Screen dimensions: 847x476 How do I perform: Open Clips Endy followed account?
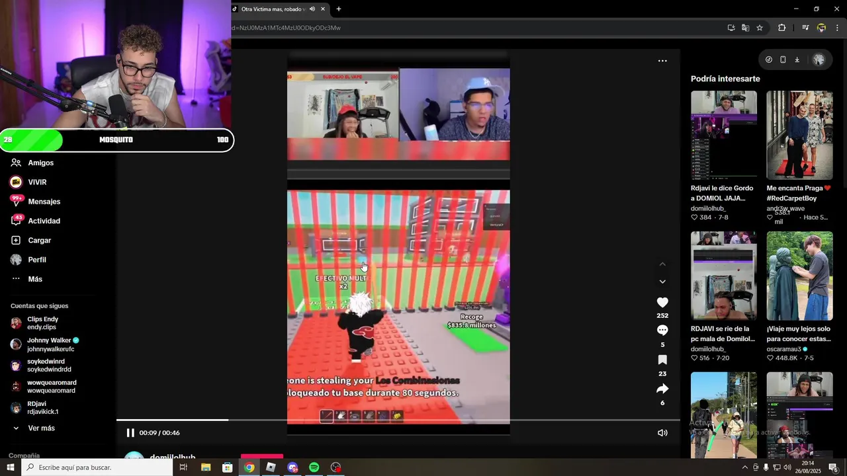pyautogui.click(x=43, y=323)
